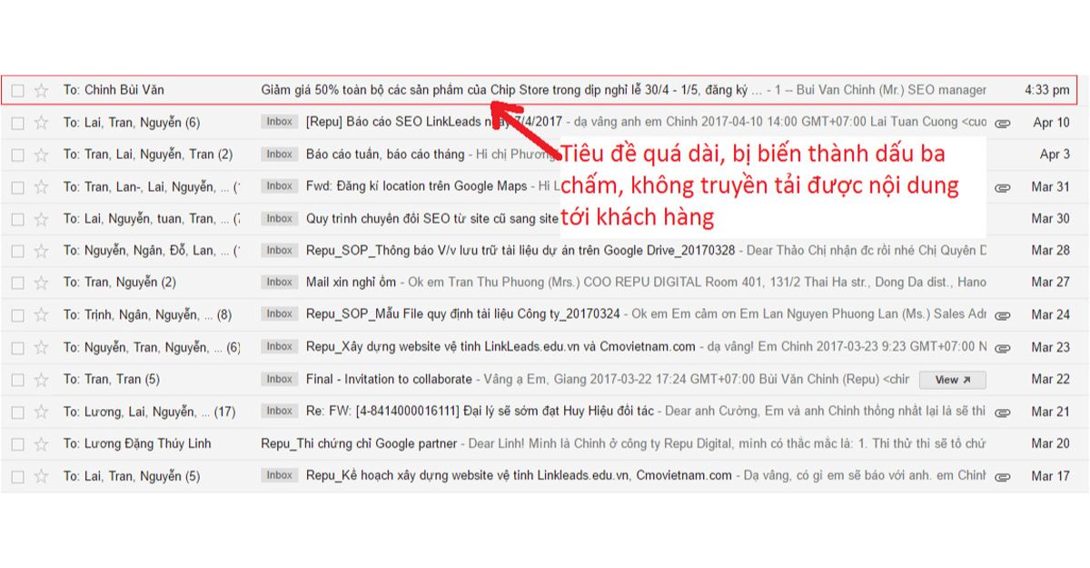Click recipient 'To: Lương Đặng Thúy Linh'

[135, 443]
